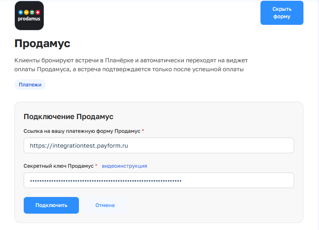
Task: Click the yellow minus symbol in logo
Action: (26, 12)
